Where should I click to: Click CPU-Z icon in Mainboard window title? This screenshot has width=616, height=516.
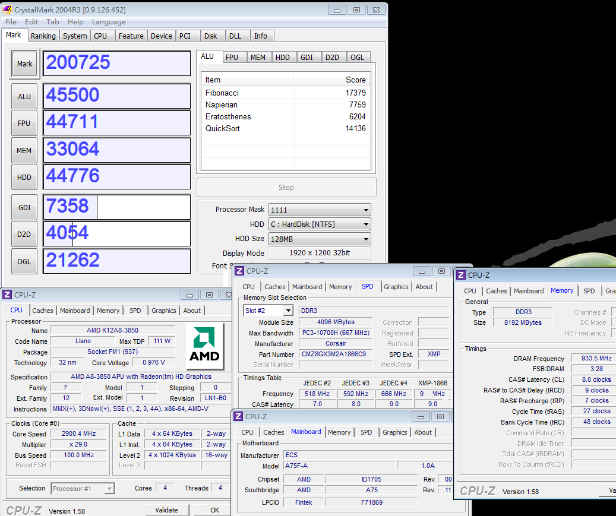point(238,416)
